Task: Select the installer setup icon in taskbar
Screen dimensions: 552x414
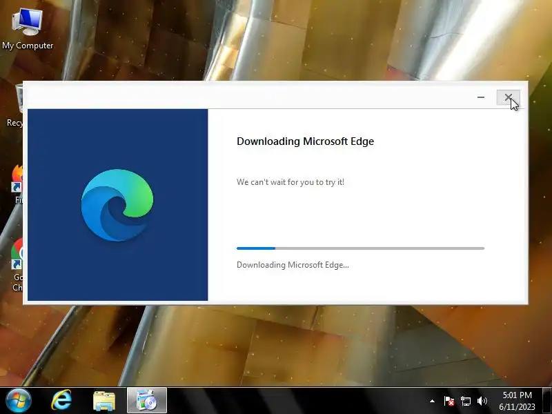Action: point(147,401)
